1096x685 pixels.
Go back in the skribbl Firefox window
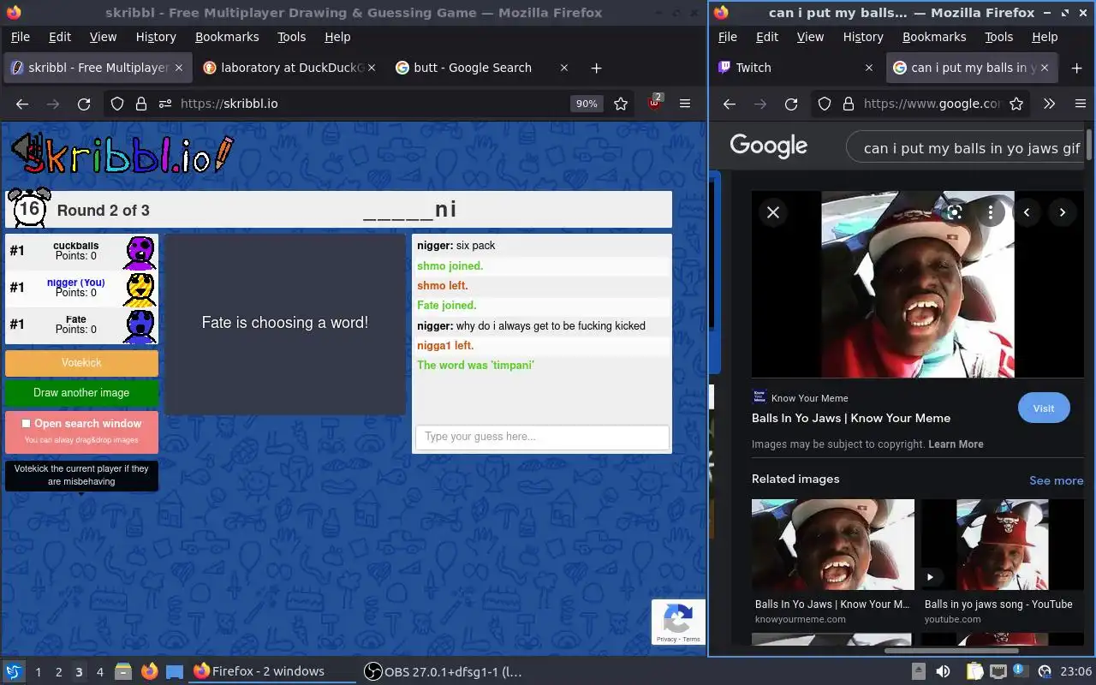22,104
